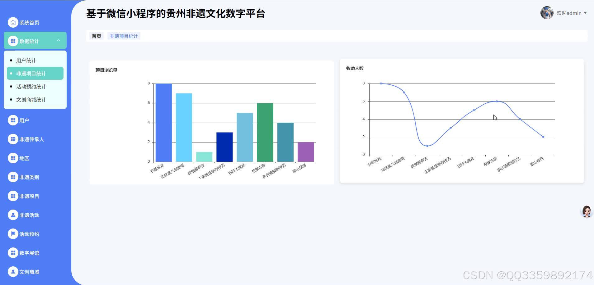The height and width of the screenshot is (285, 594).
Task: Open 文创商城统计 submenu item
Action: (35, 100)
